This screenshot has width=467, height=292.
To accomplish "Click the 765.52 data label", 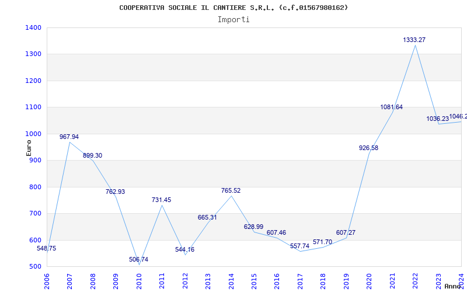I will click(x=231, y=191).
